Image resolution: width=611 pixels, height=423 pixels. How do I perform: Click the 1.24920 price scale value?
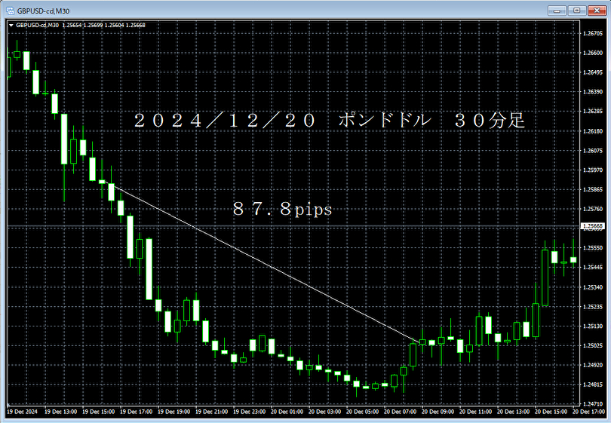(593, 366)
